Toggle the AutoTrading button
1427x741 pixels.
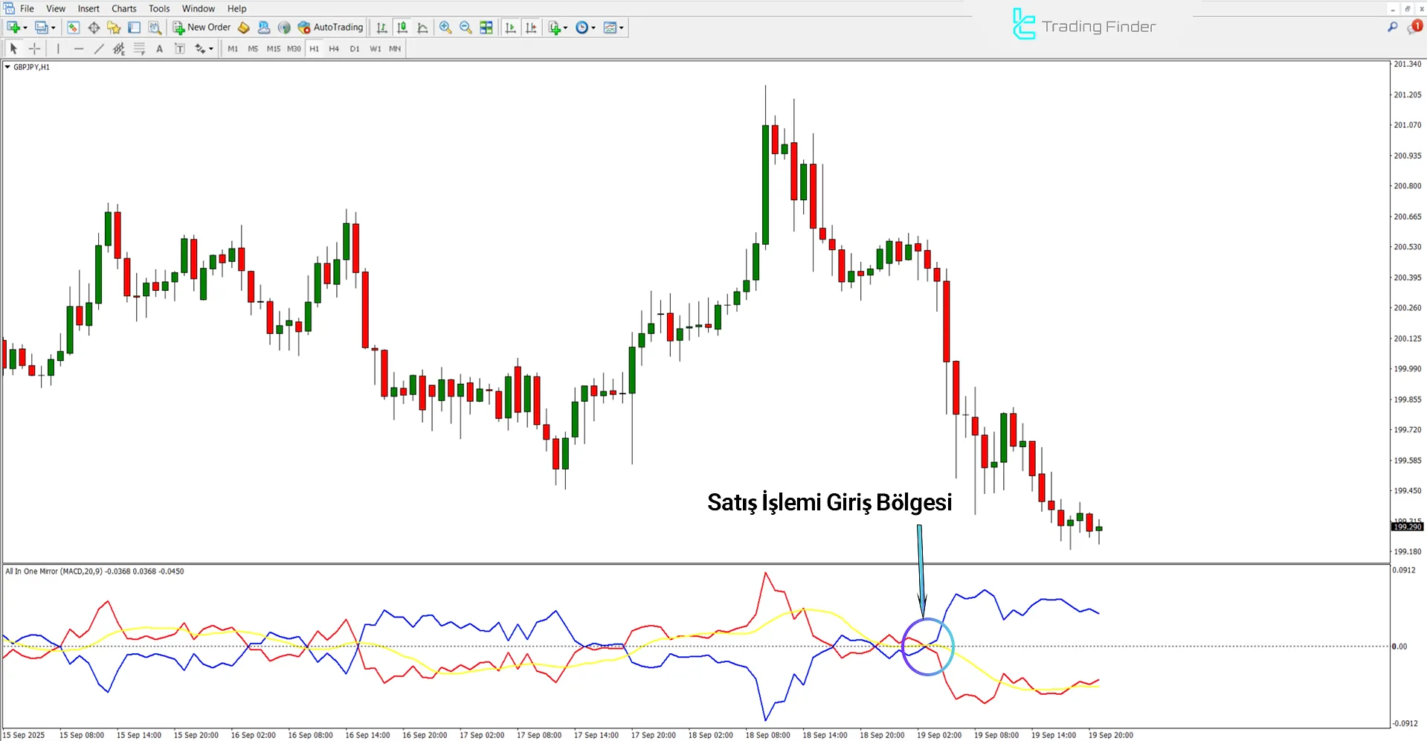tap(330, 28)
